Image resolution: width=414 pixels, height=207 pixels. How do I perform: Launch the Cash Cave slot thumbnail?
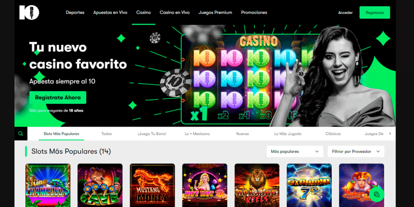pos(100,185)
